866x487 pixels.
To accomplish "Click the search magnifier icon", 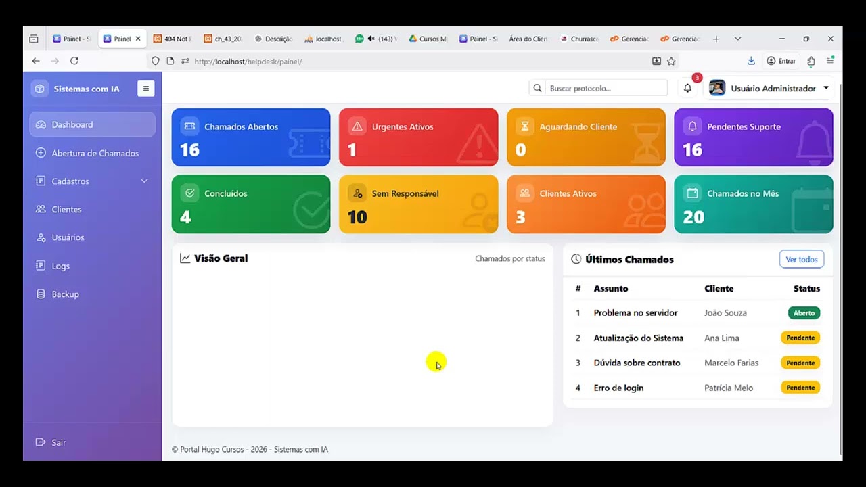I will [538, 88].
